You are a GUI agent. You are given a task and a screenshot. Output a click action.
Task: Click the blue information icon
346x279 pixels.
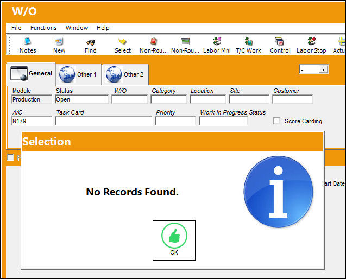tap(278, 192)
